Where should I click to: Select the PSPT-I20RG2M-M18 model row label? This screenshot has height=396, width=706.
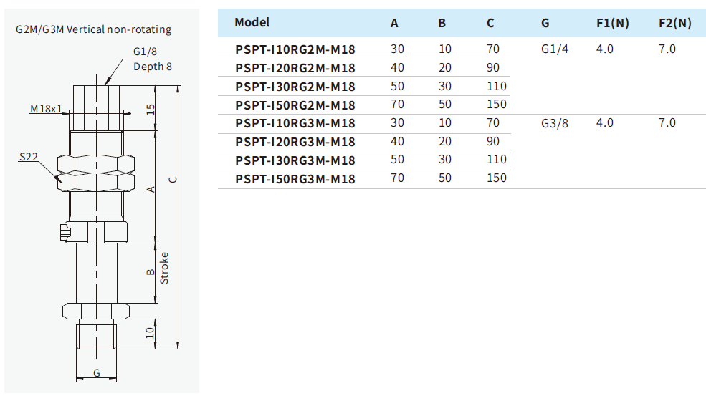(x=295, y=68)
